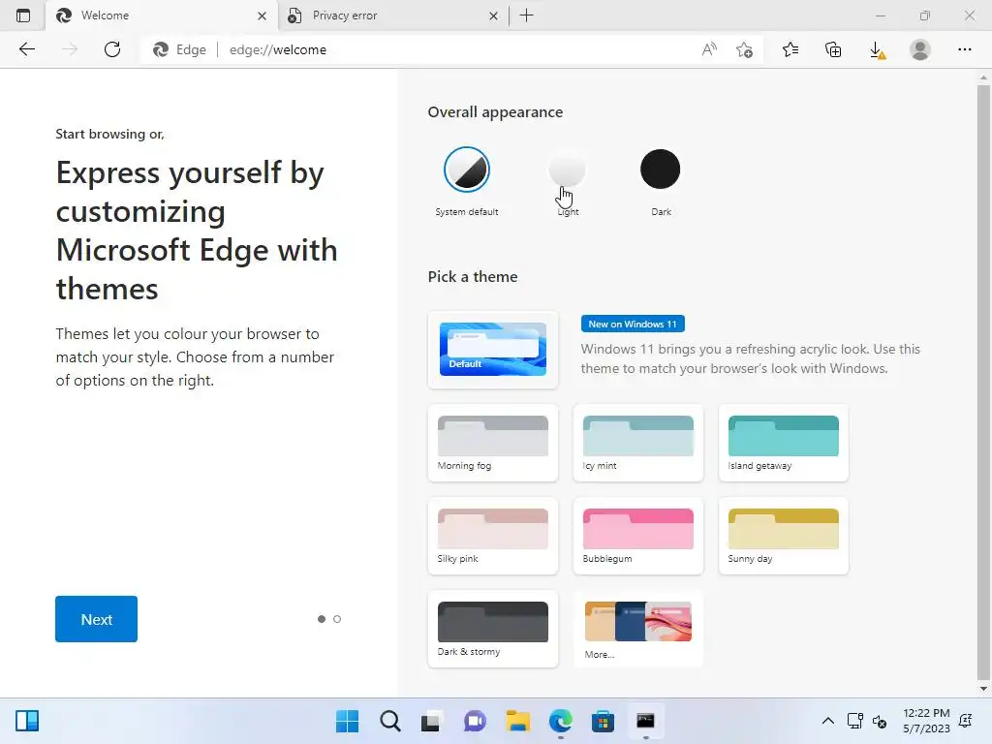Pick the Silky pink theme

tap(493, 536)
